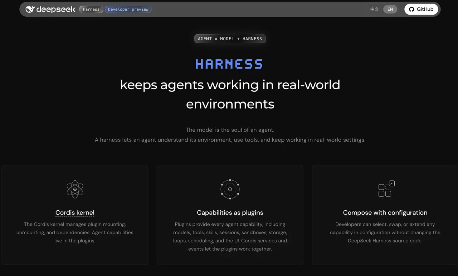
Task: Click the deepseek wordmark text in header
Action: point(56,9)
